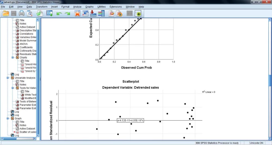
Task: Click the Go to Data star icon
Action: 77,13
